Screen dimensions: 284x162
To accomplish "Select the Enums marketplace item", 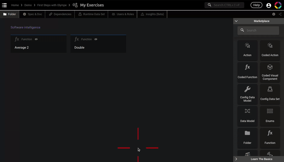I will click(x=270, y=116).
